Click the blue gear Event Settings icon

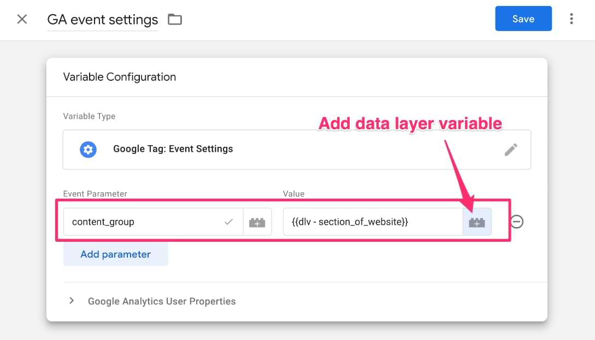click(x=88, y=150)
